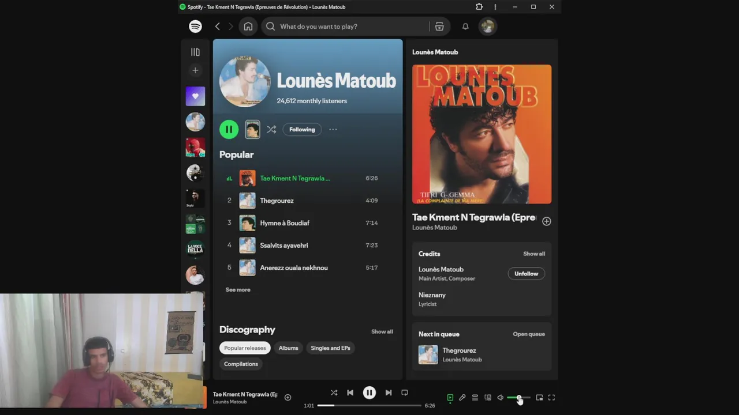Go back with the left arrow
Screen dimensions: 739x415
coord(218,27)
